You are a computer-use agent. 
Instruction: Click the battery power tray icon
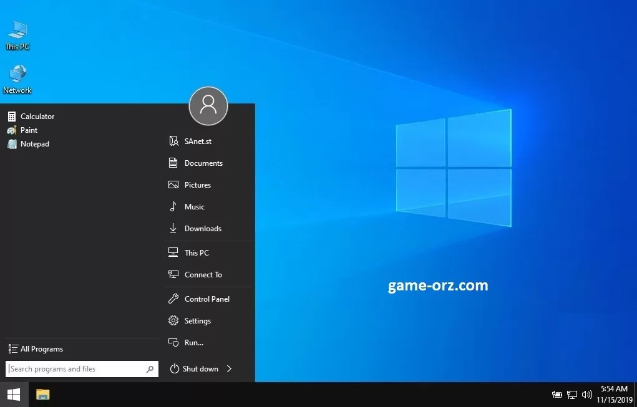coord(557,395)
